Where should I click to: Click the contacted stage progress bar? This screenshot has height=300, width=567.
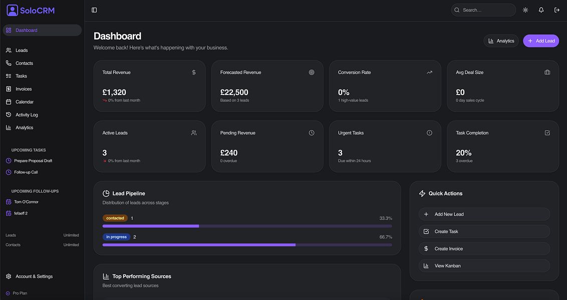(x=247, y=225)
